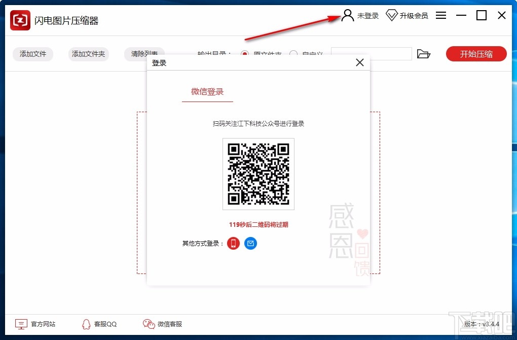
Task: Choose phone login red icon
Action: (234, 243)
